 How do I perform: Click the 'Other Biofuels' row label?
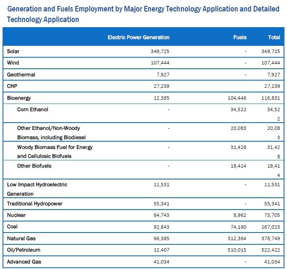click(34, 166)
